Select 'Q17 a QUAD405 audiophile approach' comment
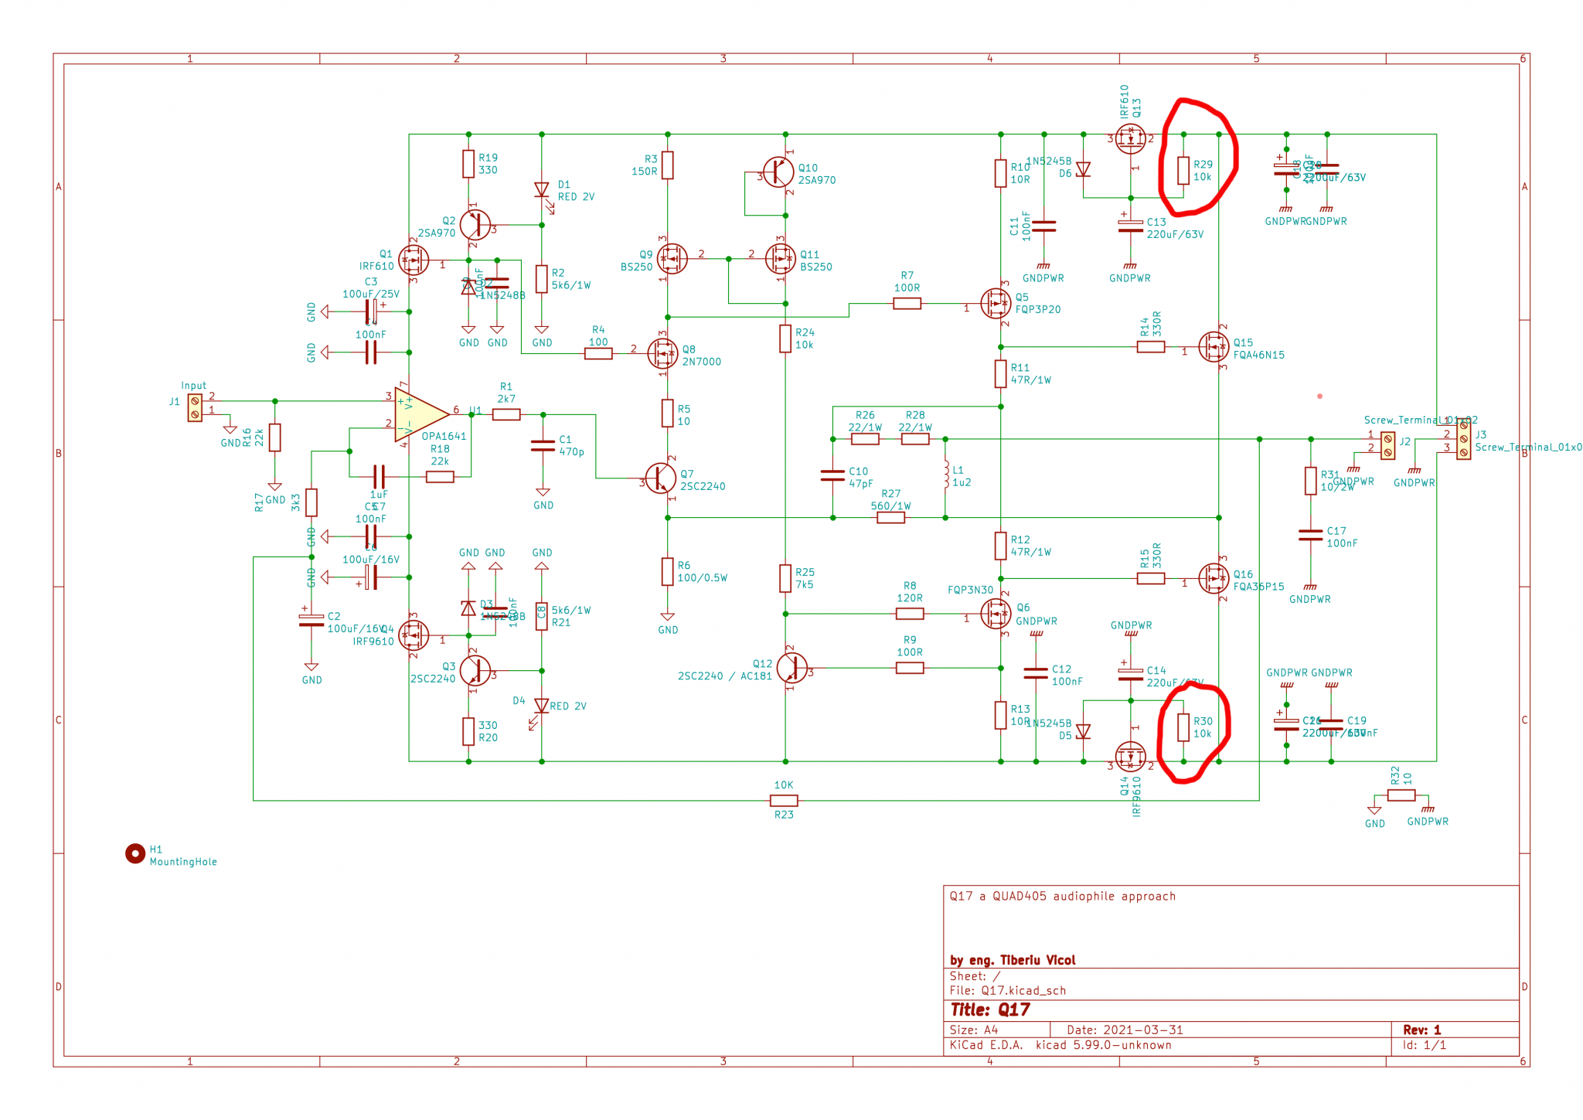Screen dimensions: 1583x1120 click(1063, 896)
